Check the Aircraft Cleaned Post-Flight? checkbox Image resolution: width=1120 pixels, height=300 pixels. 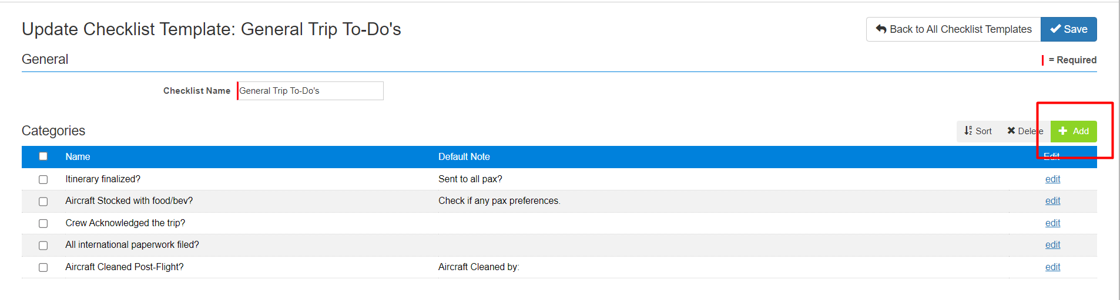click(43, 267)
